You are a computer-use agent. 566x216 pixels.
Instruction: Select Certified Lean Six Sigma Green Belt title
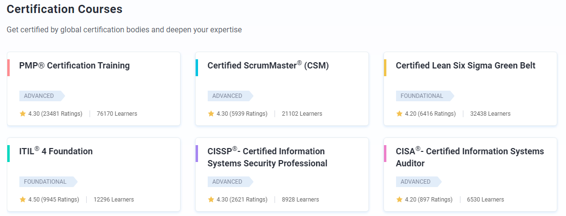pyautogui.click(x=465, y=66)
